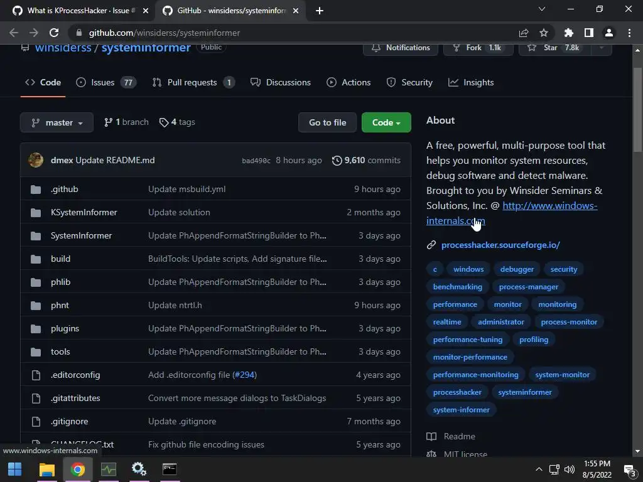Expand the green Code dropdown button
This screenshot has width=643, height=482.
pos(386,122)
